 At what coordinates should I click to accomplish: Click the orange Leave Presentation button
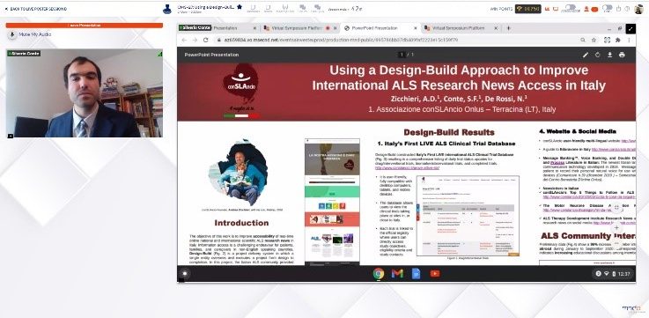(84, 26)
